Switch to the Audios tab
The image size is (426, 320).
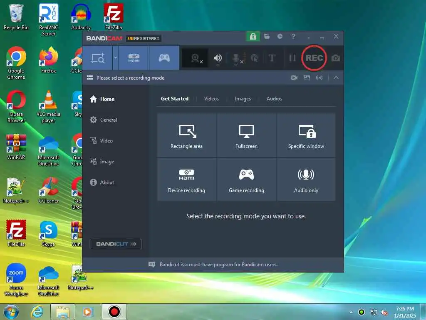tap(274, 99)
